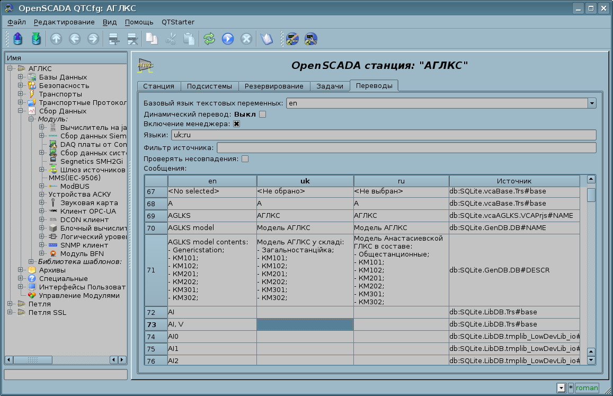Click the messages table scroll down arrow

pyautogui.click(x=591, y=360)
